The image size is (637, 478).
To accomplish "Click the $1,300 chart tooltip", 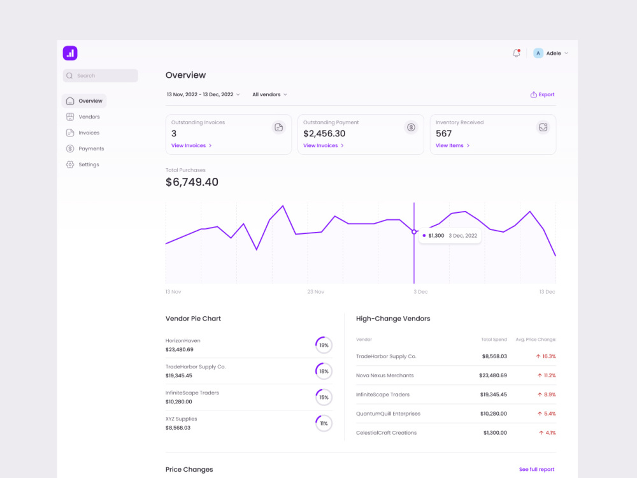I will coord(450,236).
